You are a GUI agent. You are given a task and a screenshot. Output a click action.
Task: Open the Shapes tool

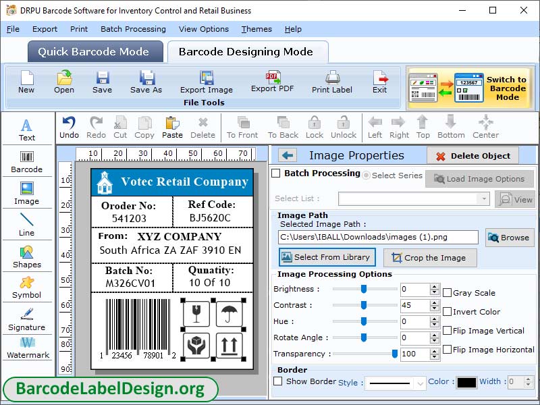(27, 259)
